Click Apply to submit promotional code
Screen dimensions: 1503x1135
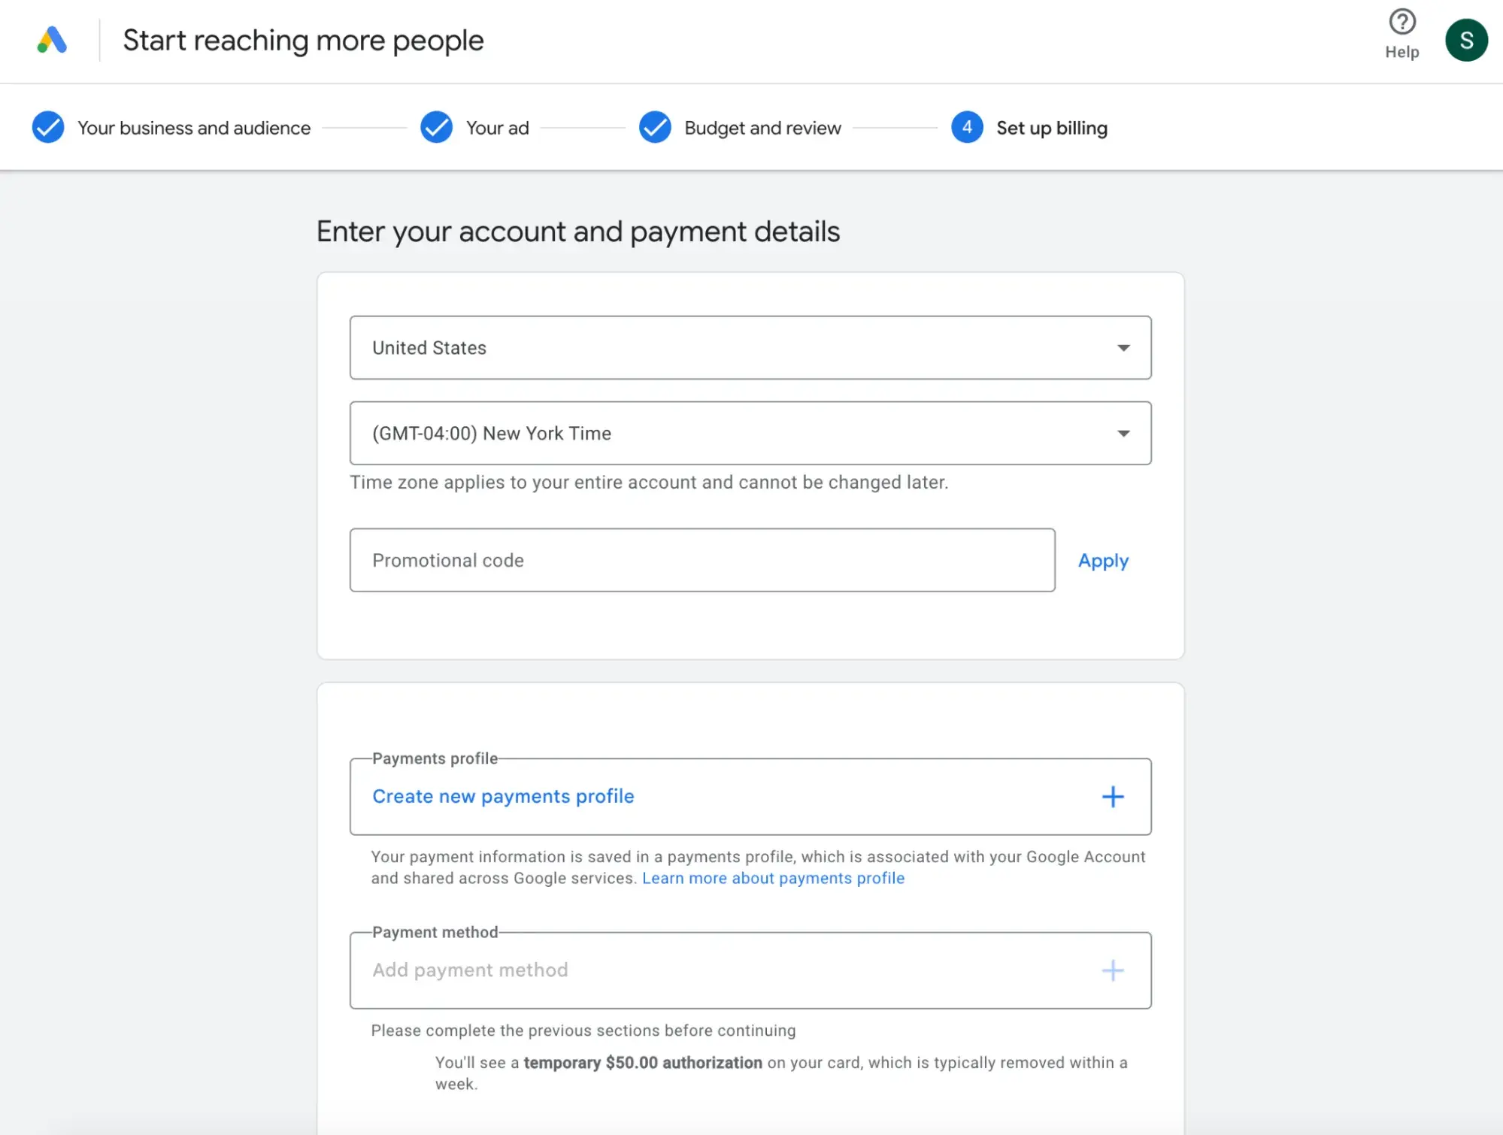(x=1102, y=559)
